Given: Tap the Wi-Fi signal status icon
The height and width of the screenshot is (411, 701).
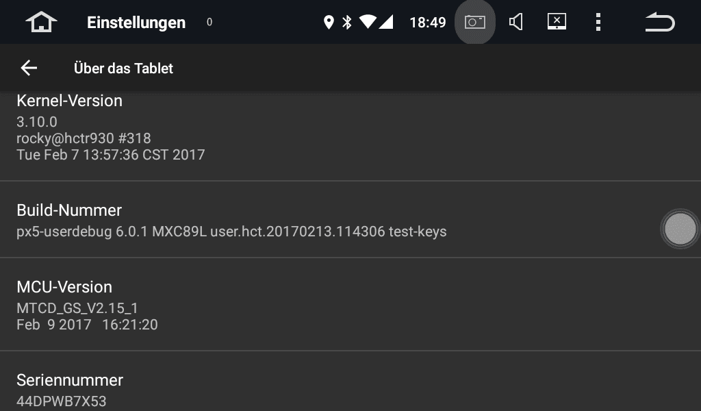Looking at the screenshot, I should point(368,21).
